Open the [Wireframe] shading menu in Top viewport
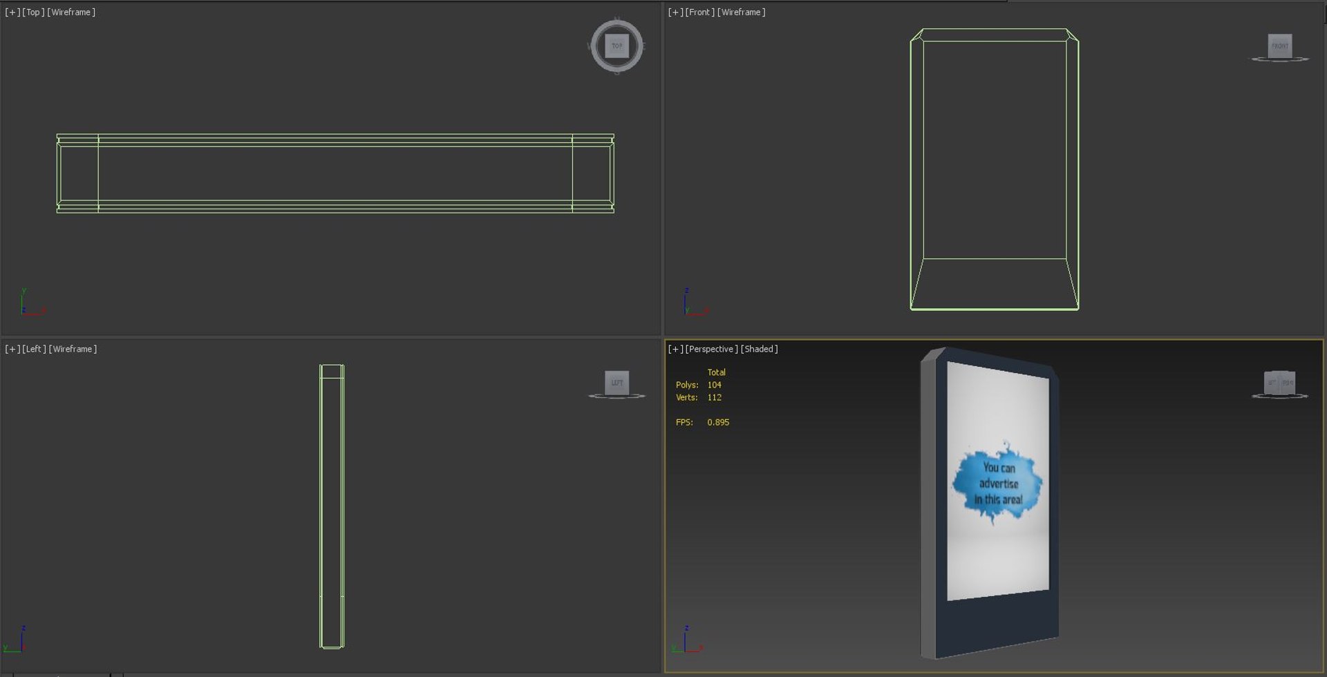 pyautogui.click(x=71, y=12)
